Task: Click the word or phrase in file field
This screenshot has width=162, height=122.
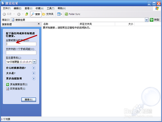Action: [21, 53]
